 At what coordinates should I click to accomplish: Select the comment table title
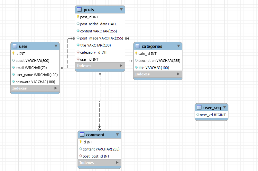click(x=95, y=135)
